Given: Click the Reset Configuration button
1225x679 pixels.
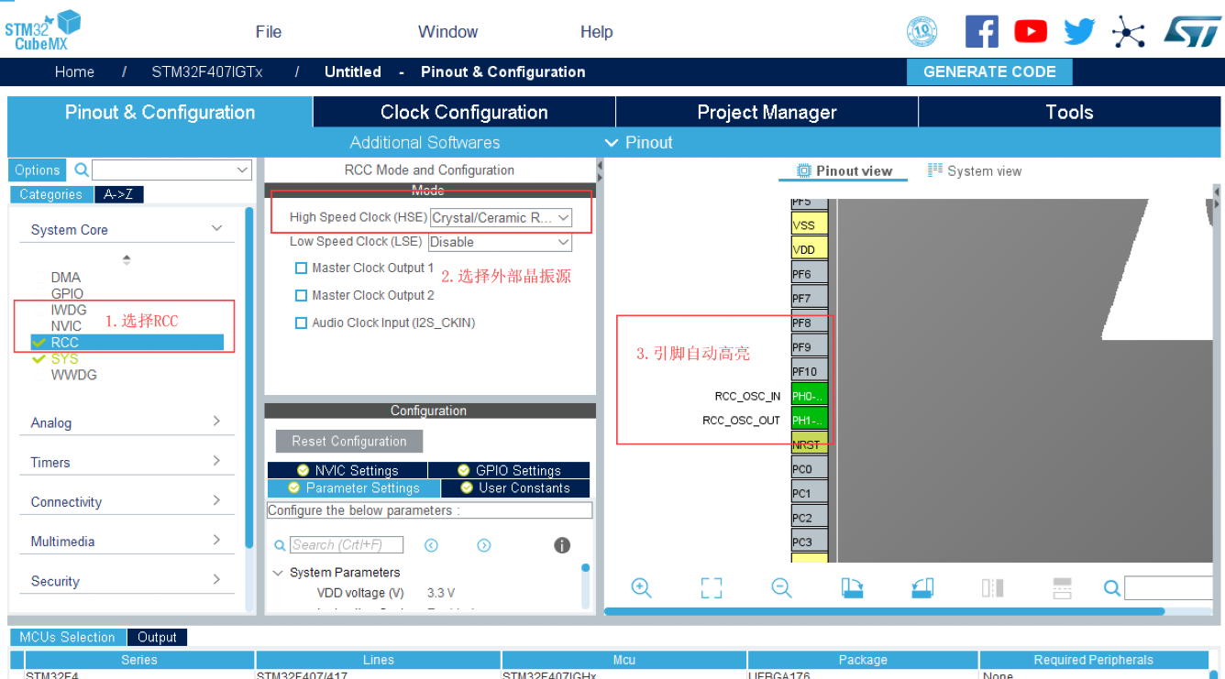Looking at the screenshot, I should point(349,441).
